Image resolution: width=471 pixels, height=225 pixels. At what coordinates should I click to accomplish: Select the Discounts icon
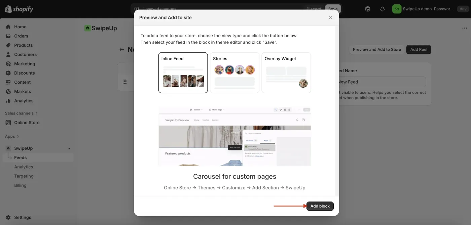click(x=8, y=73)
